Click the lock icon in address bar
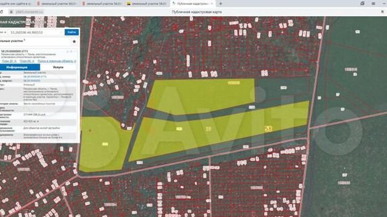This screenshot has width=387, height=217. tap(11, 11)
